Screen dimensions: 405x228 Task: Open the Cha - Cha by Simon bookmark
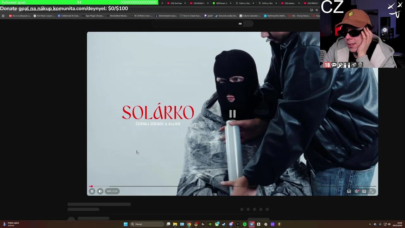[299, 16]
